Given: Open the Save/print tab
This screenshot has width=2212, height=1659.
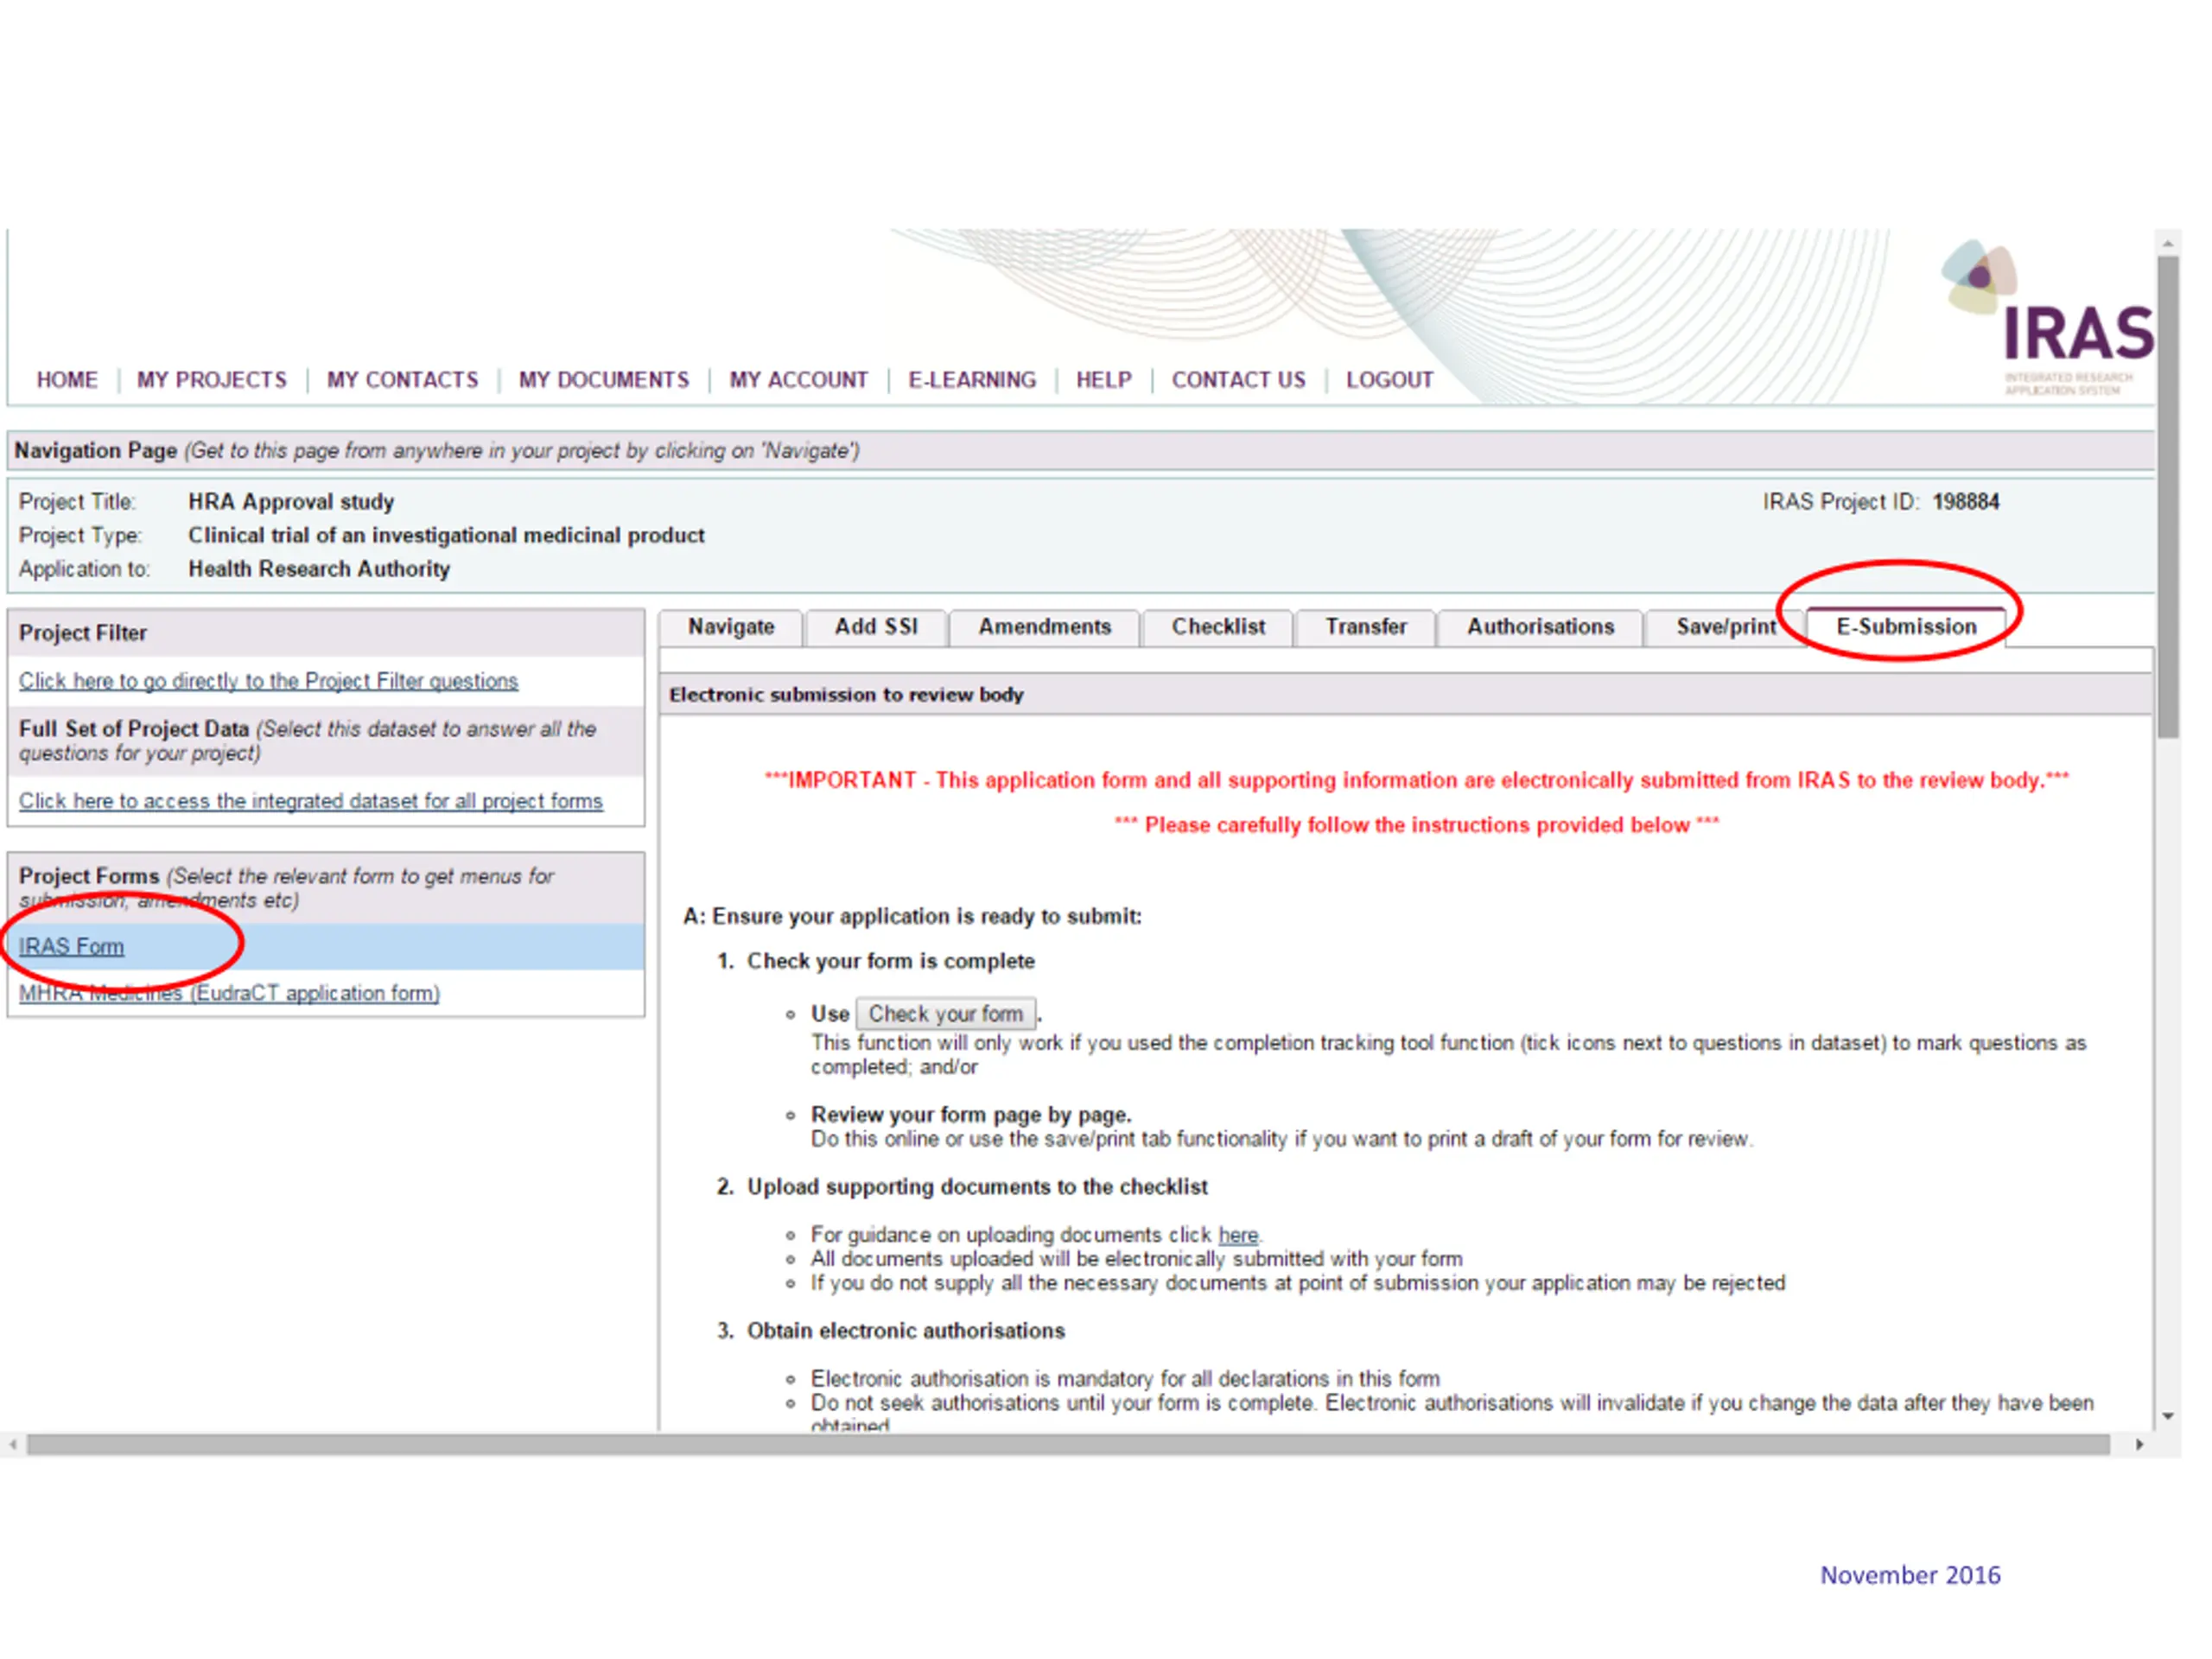Looking at the screenshot, I should click(x=1725, y=627).
